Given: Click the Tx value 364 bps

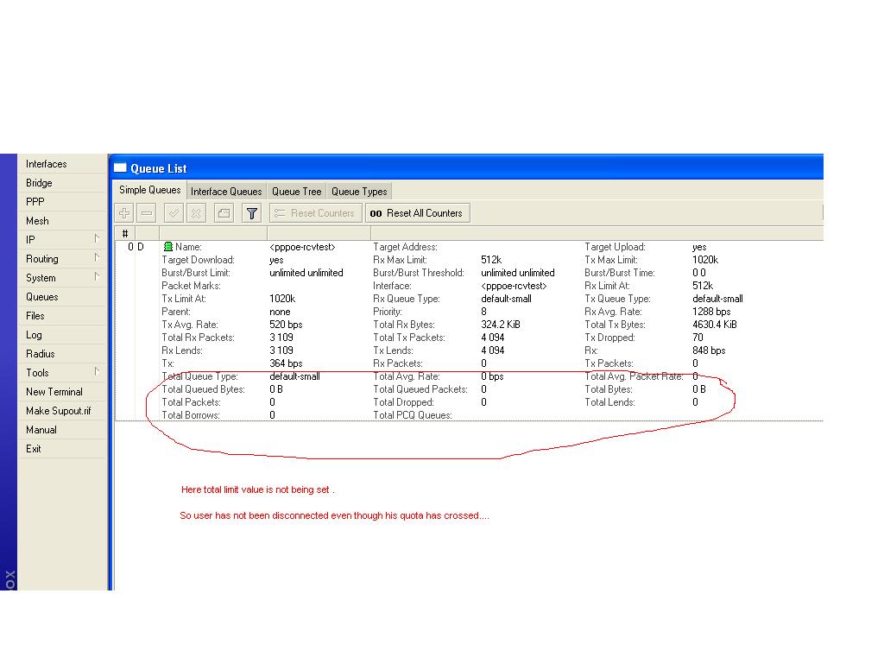Looking at the screenshot, I should point(286,363).
